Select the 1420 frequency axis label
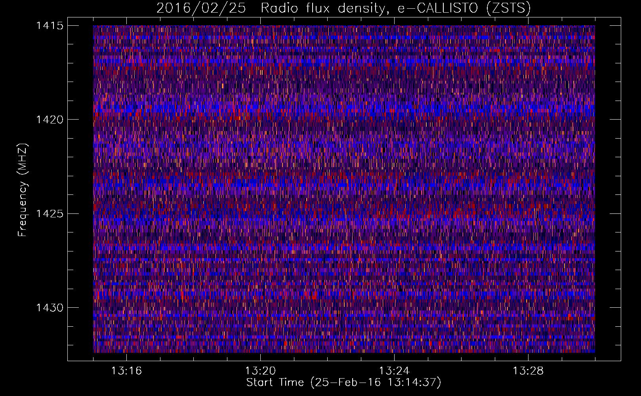 click(x=50, y=120)
